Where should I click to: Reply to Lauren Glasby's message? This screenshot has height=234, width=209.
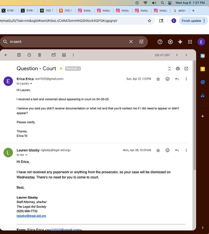pos(177,150)
